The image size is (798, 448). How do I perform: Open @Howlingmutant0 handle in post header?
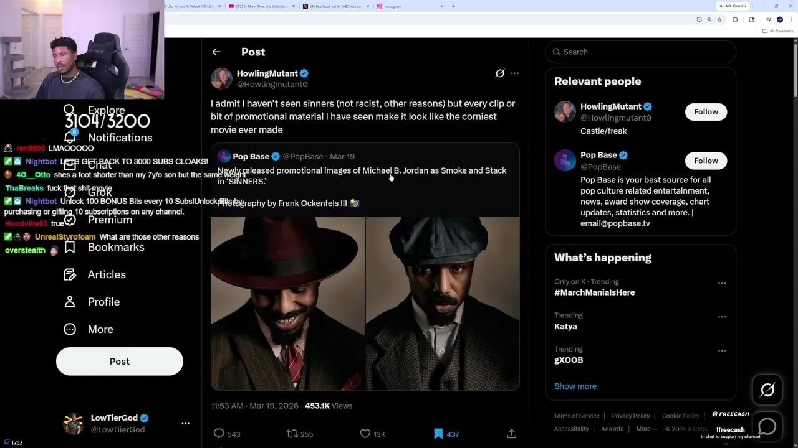click(x=272, y=85)
